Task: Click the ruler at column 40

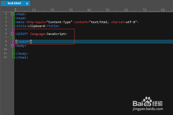Action: click(x=89, y=10)
